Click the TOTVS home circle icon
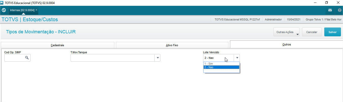Screen dimensions: 343x102 [4, 10]
